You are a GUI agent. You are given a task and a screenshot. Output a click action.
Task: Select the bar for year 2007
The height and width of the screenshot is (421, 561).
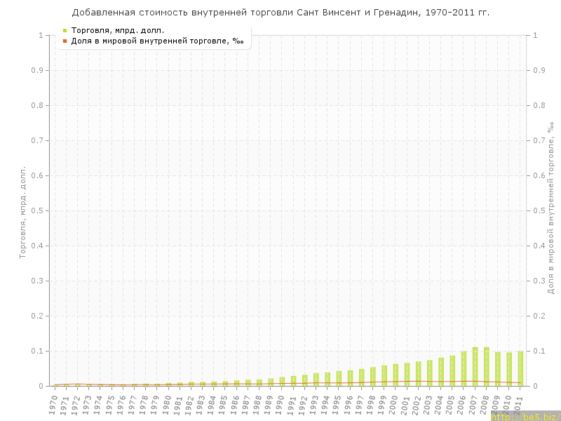point(475,367)
